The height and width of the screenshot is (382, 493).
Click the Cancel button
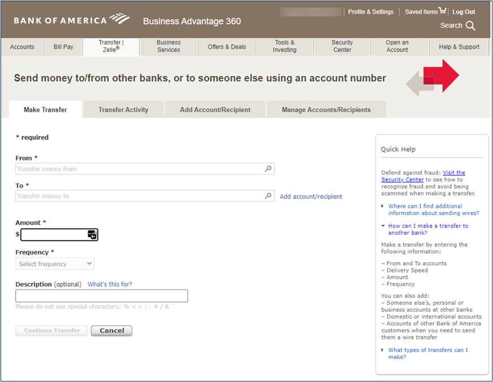(x=112, y=331)
